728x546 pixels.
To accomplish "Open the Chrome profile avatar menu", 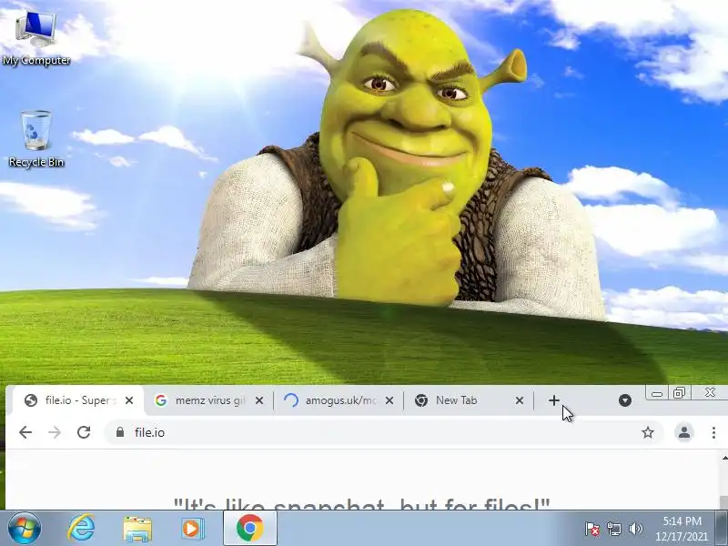I will (684, 433).
